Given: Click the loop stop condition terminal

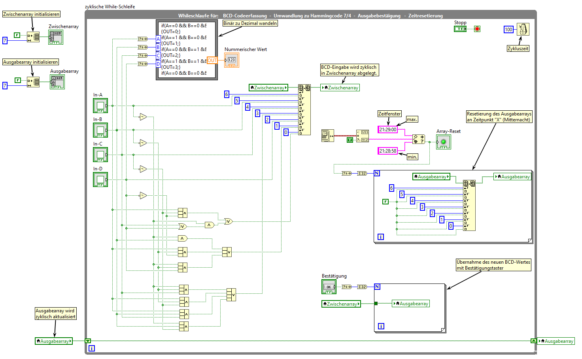Looking at the screenshot, I should (477, 29).
